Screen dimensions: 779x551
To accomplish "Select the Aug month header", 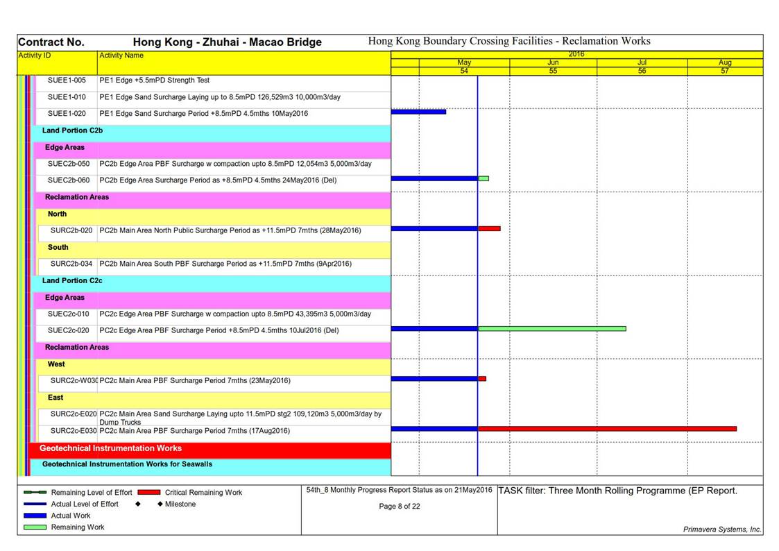I will (725, 62).
